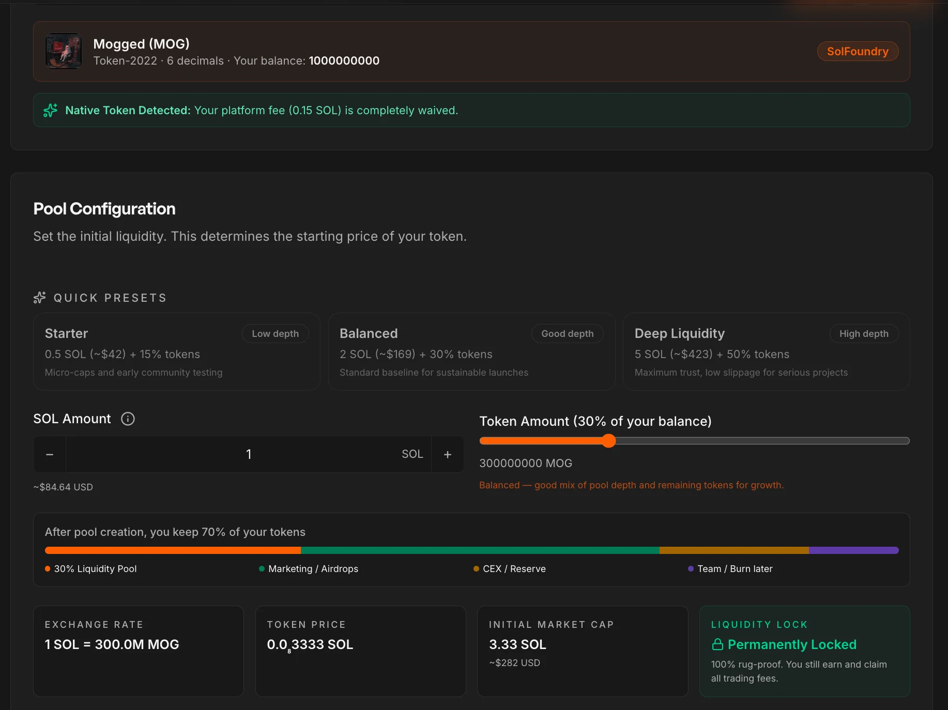Click the Token Amount slider handle

pos(609,441)
